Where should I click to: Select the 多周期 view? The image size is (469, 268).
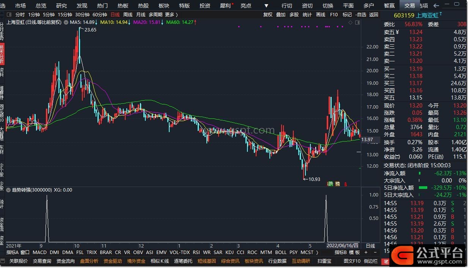(156, 14)
